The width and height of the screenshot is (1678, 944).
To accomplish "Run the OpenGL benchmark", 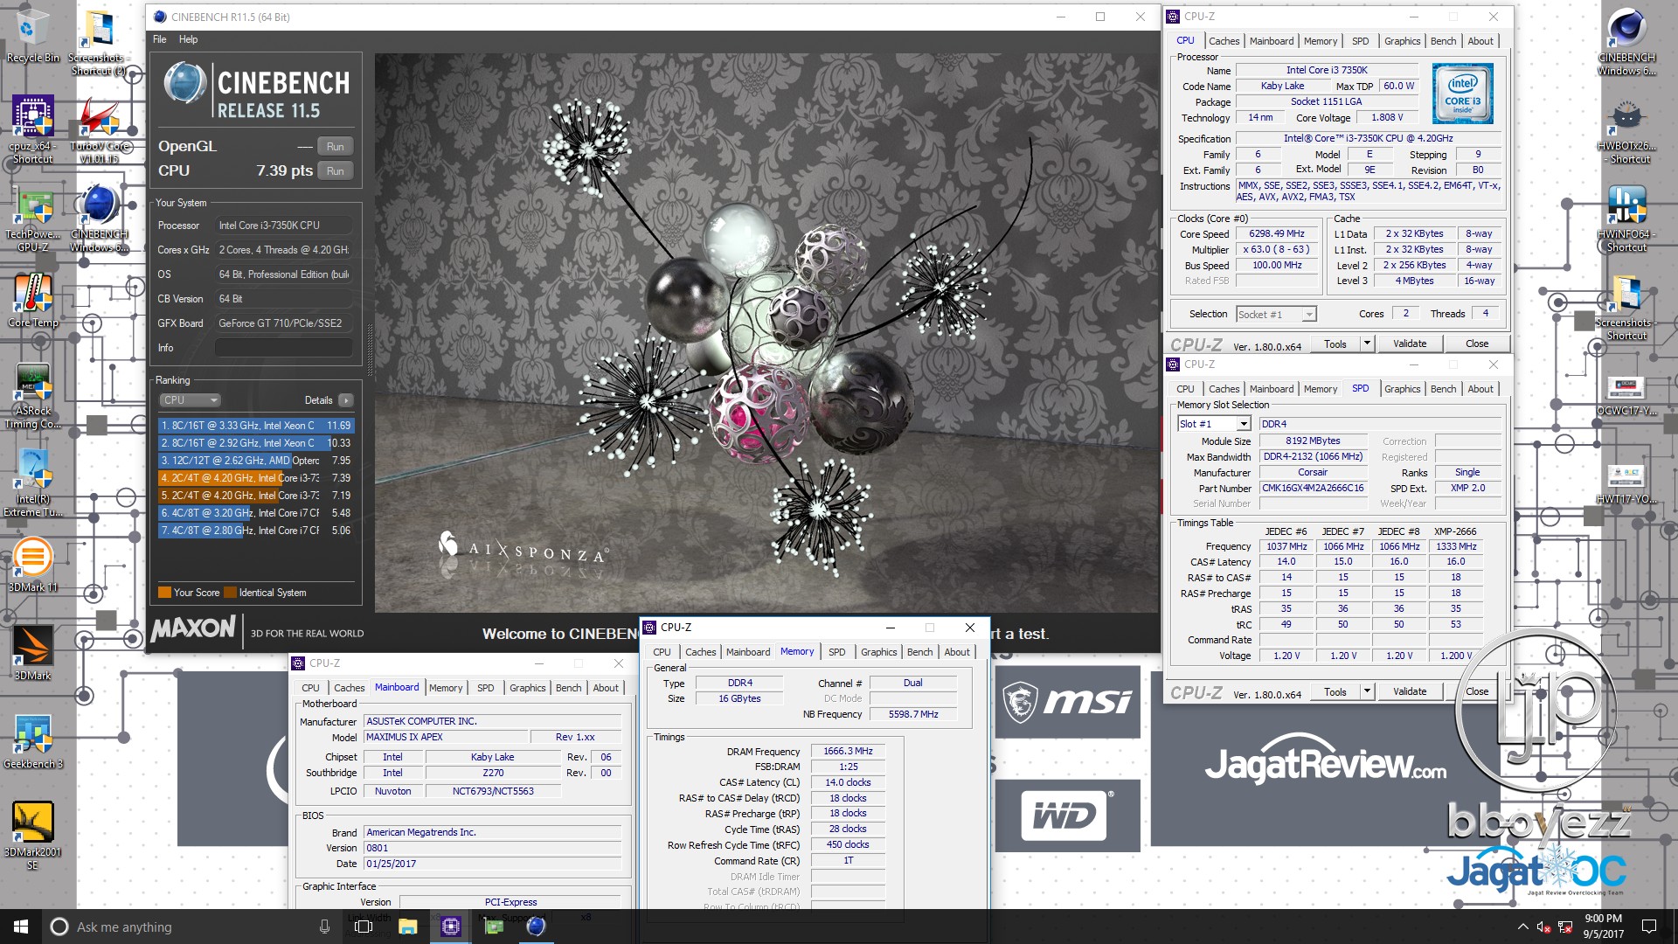I will click(336, 147).
